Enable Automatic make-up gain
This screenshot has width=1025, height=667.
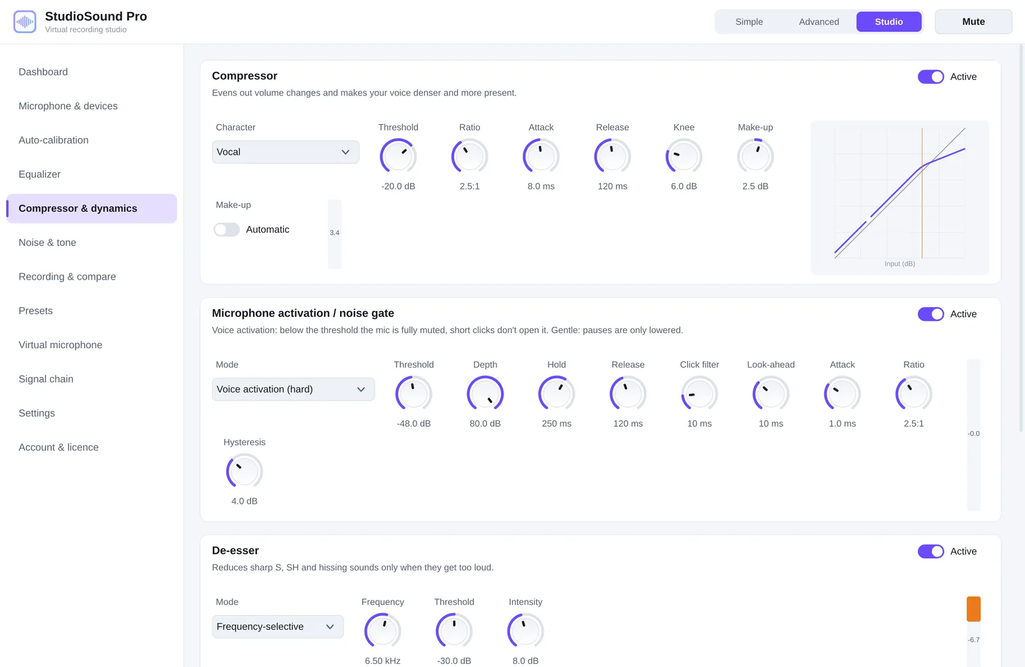coord(227,230)
